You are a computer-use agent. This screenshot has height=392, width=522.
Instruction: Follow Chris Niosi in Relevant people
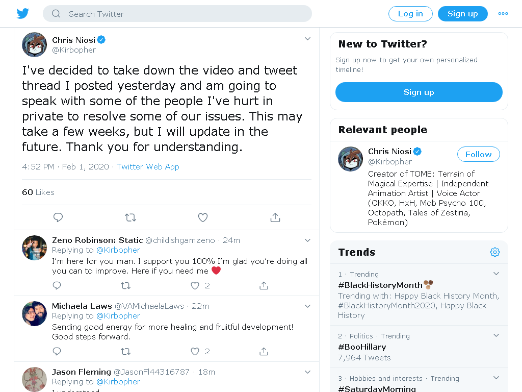tap(478, 154)
